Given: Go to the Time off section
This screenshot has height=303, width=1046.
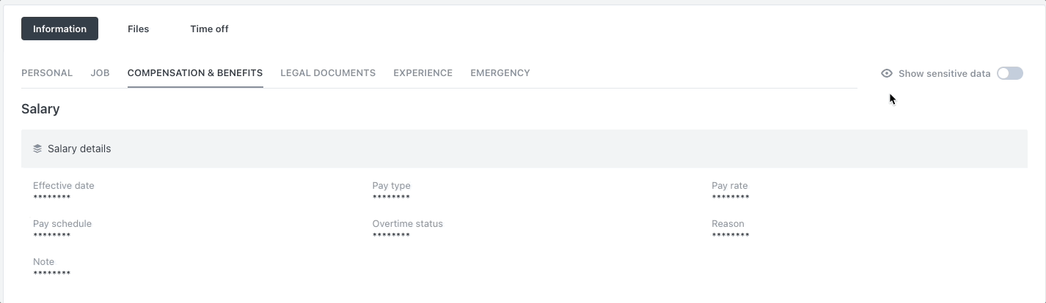Looking at the screenshot, I should (209, 29).
